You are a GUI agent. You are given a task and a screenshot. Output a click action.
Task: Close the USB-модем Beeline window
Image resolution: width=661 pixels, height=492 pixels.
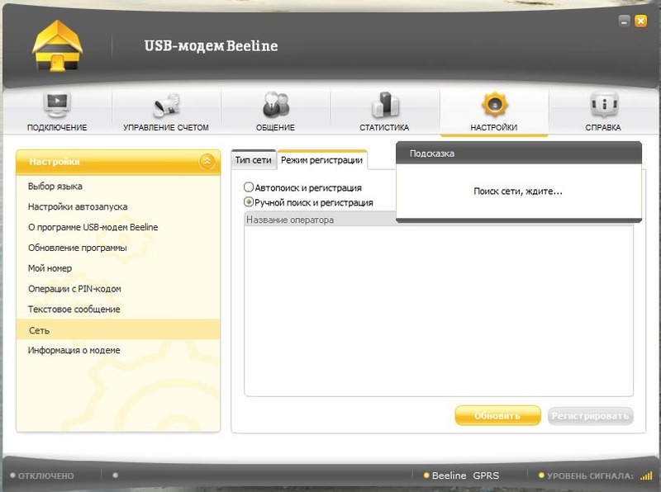coord(640,21)
